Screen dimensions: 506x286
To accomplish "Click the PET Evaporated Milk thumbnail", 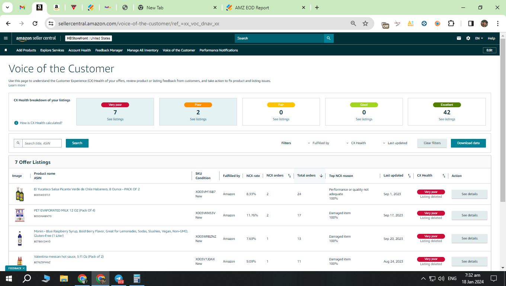I will [20, 215].
